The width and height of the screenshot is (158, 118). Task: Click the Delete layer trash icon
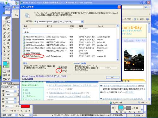[139, 112]
